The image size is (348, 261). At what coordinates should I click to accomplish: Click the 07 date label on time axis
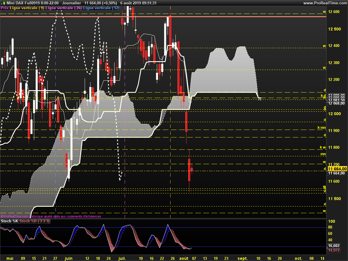194,258
